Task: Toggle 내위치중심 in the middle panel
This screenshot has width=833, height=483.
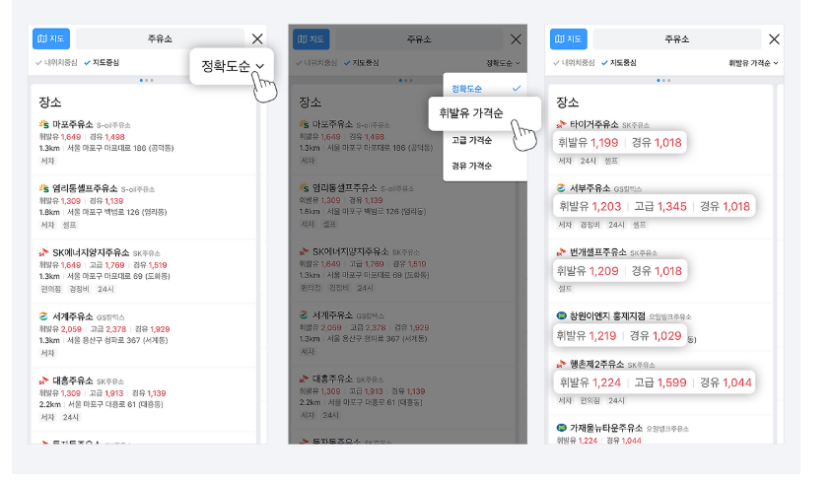Action: 316,63
